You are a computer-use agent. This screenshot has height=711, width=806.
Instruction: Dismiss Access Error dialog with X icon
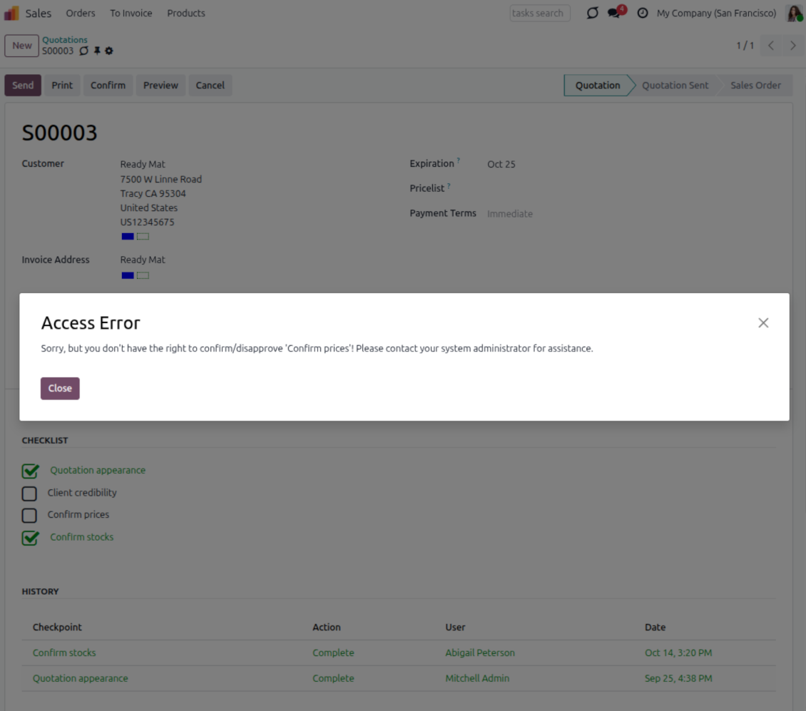tap(763, 323)
